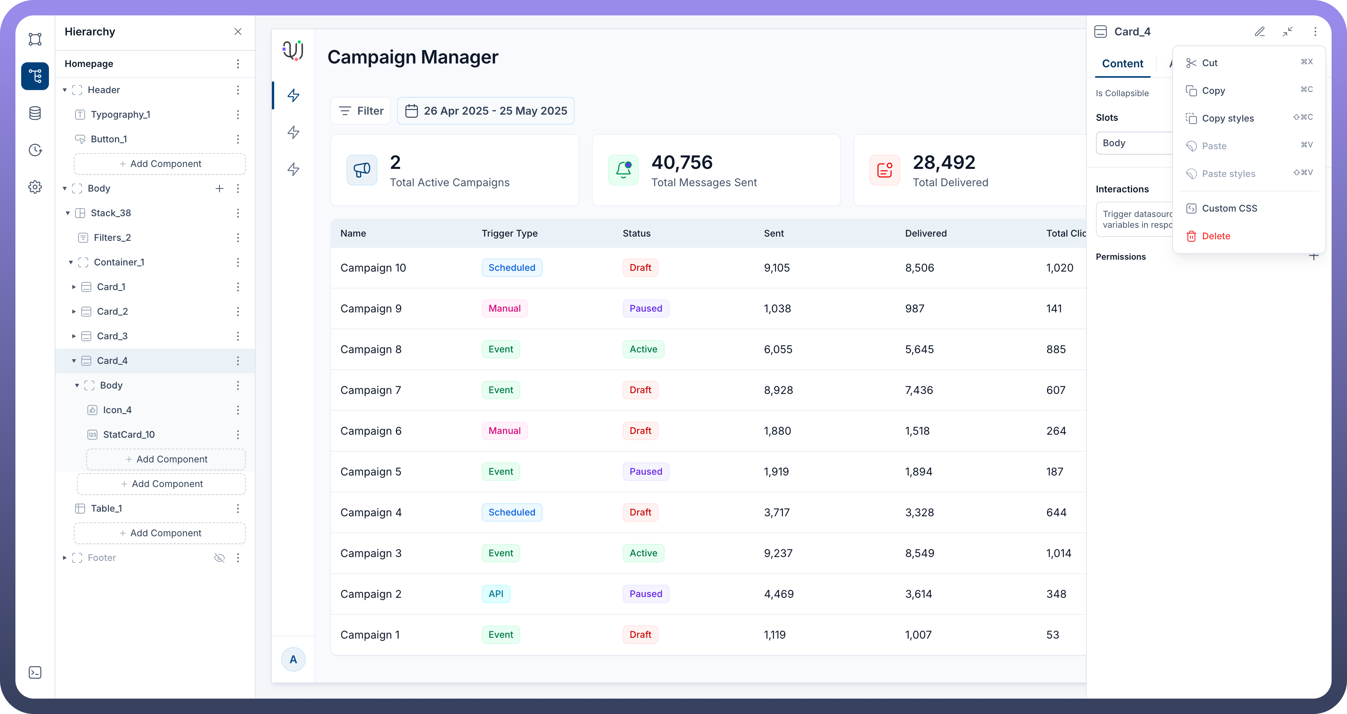Screen dimensions: 1347x714
Task: Open the terminal console icon at bottom
Action: pos(35,673)
